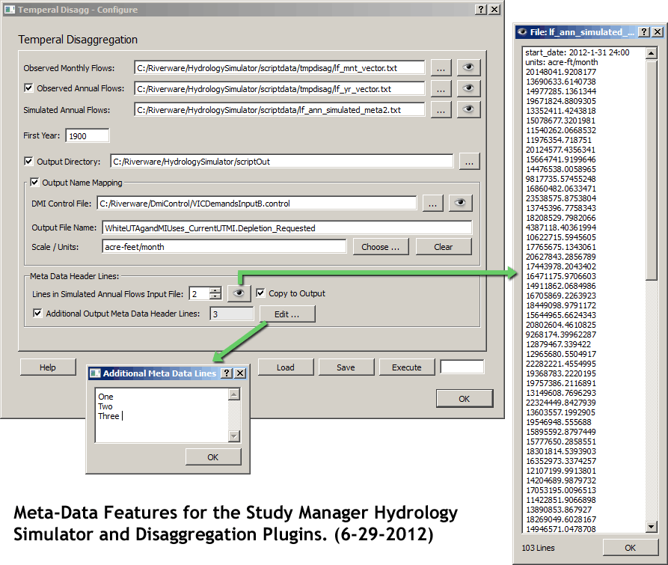The width and height of the screenshot is (668, 565).
Task: Click File viewer vertical scrollbar thumb
Action: click(x=652, y=170)
